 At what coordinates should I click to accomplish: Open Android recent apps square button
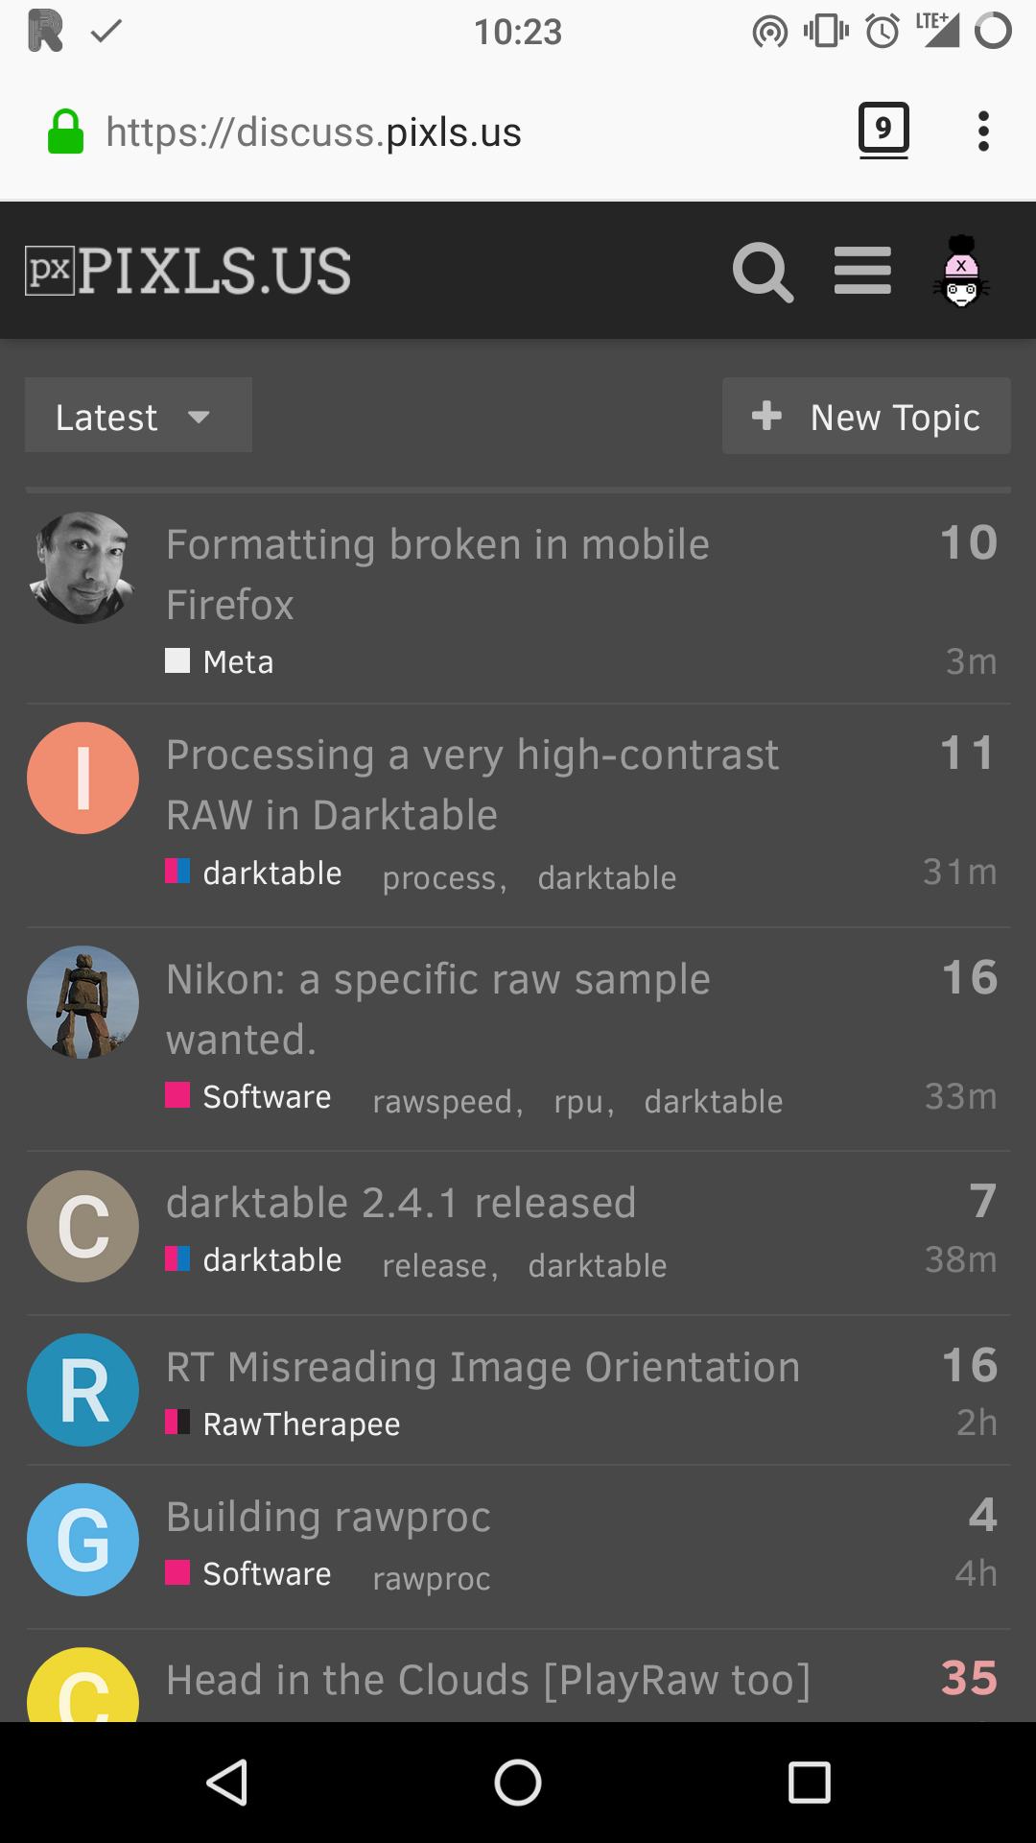(x=809, y=1783)
